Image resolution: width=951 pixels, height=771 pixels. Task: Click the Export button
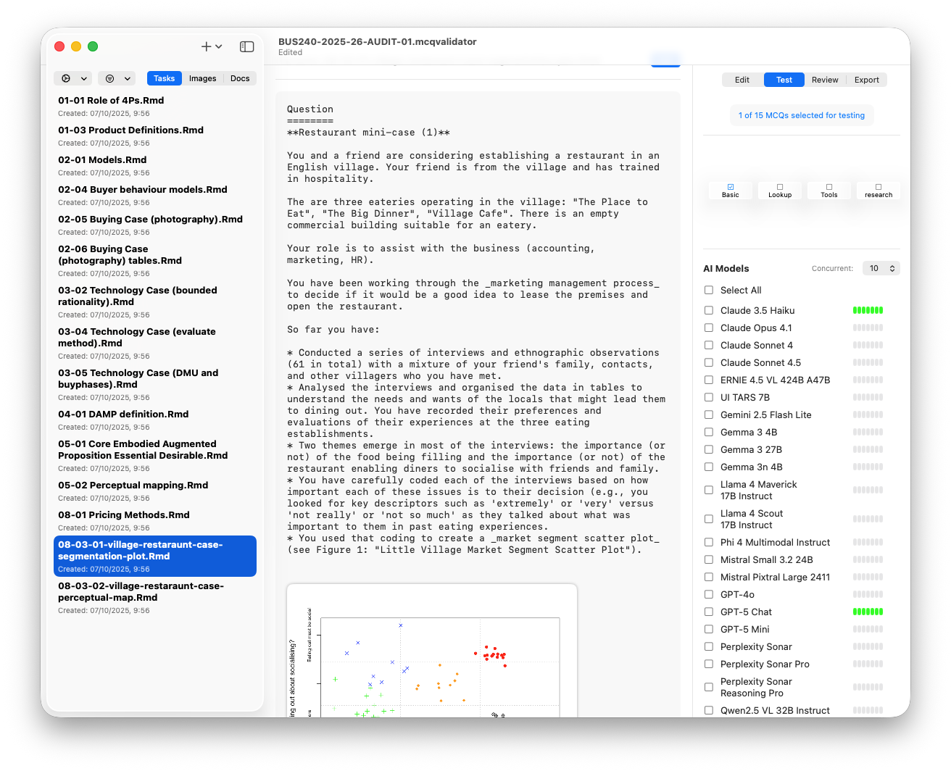[x=867, y=80]
